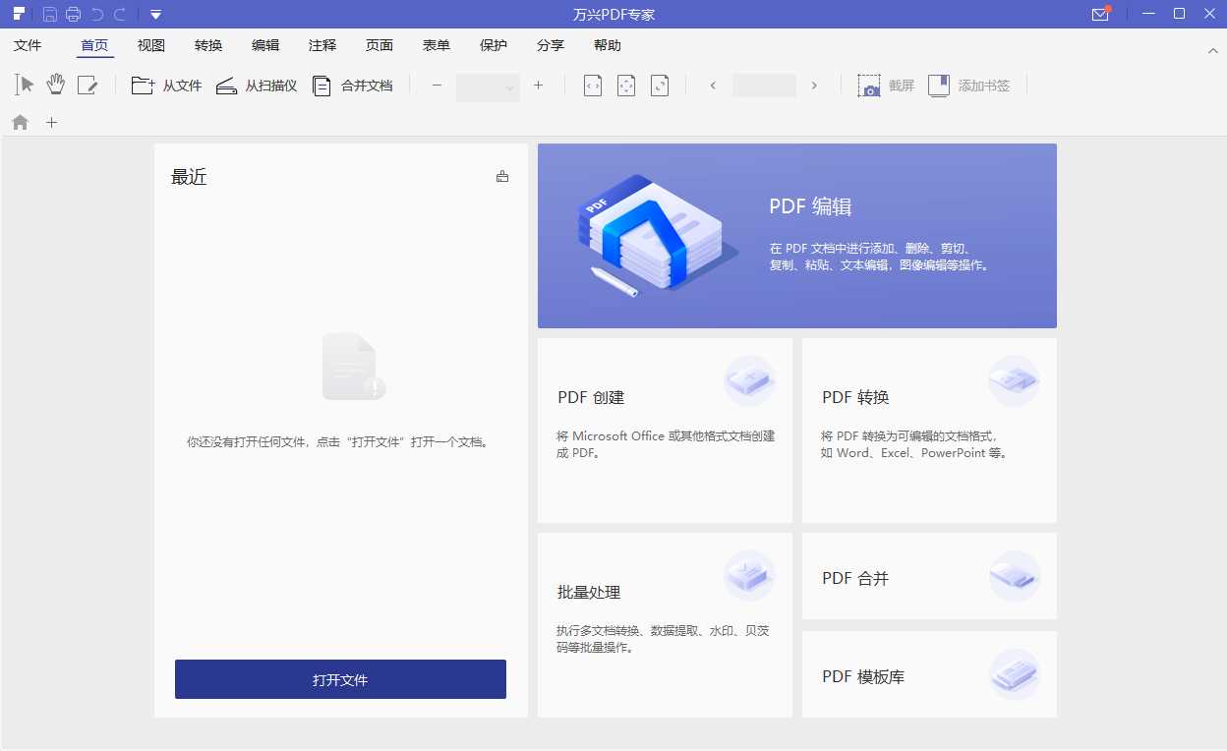1227x751 pixels.
Task: Open the 页面 tab
Action: coord(380,45)
